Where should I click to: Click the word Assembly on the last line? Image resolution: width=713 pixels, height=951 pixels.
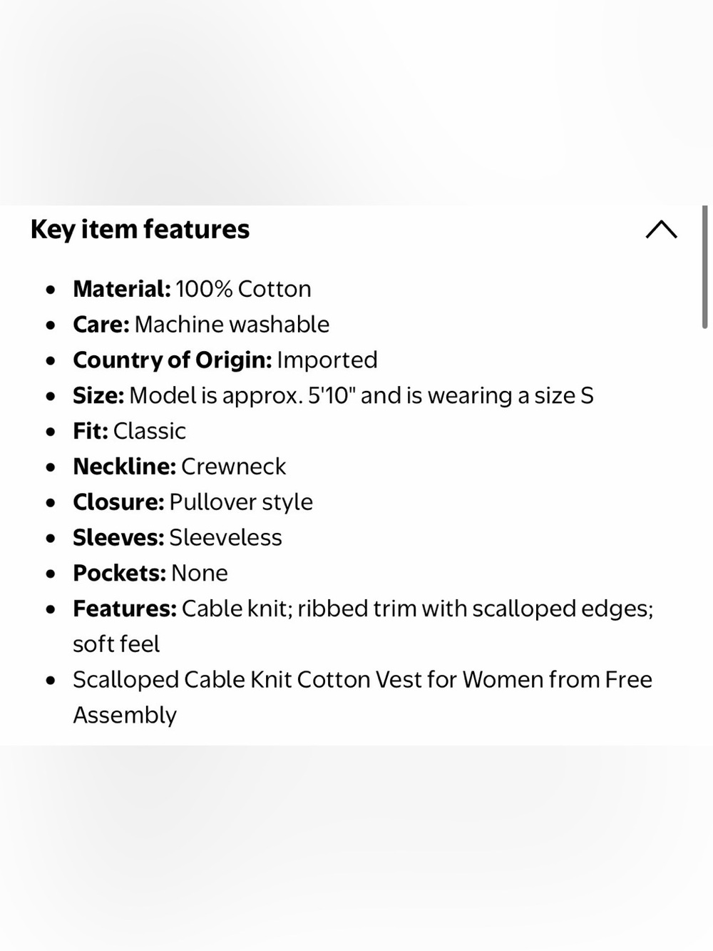point(125,715)
